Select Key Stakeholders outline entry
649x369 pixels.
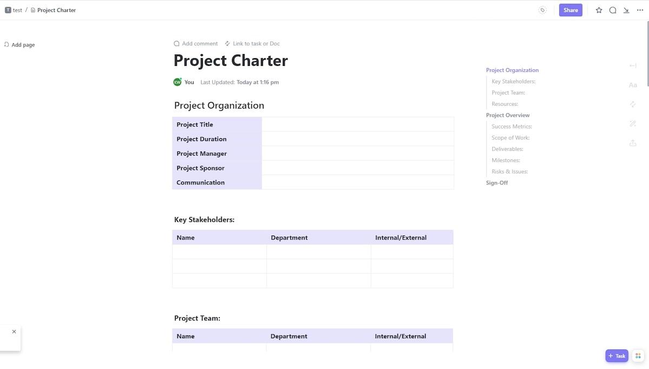pos(513,82)
